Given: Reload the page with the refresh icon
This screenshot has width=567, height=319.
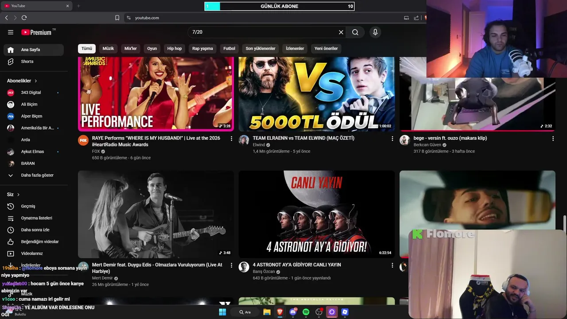Looking at the screenshot, I should point(24,18).
